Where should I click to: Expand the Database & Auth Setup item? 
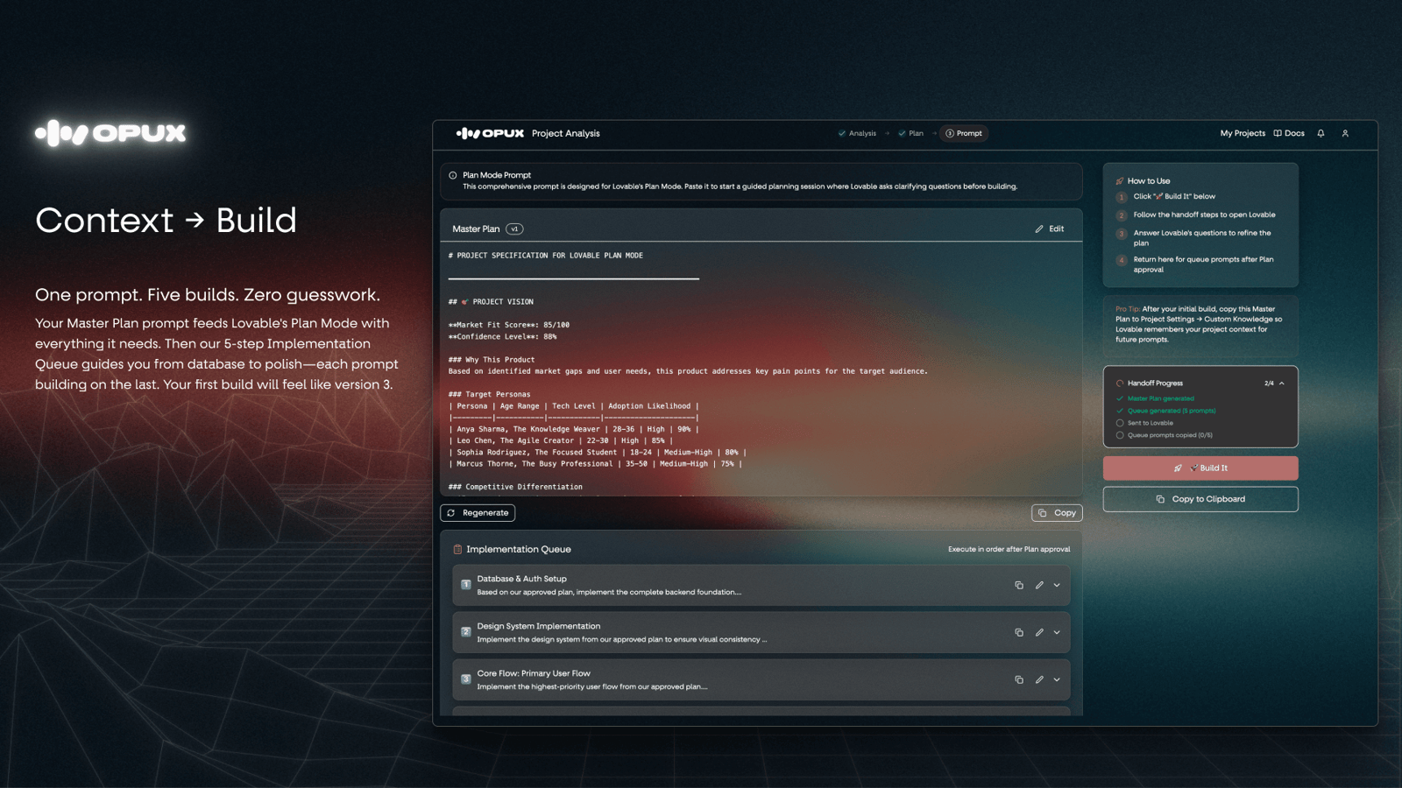[1057, 585]
